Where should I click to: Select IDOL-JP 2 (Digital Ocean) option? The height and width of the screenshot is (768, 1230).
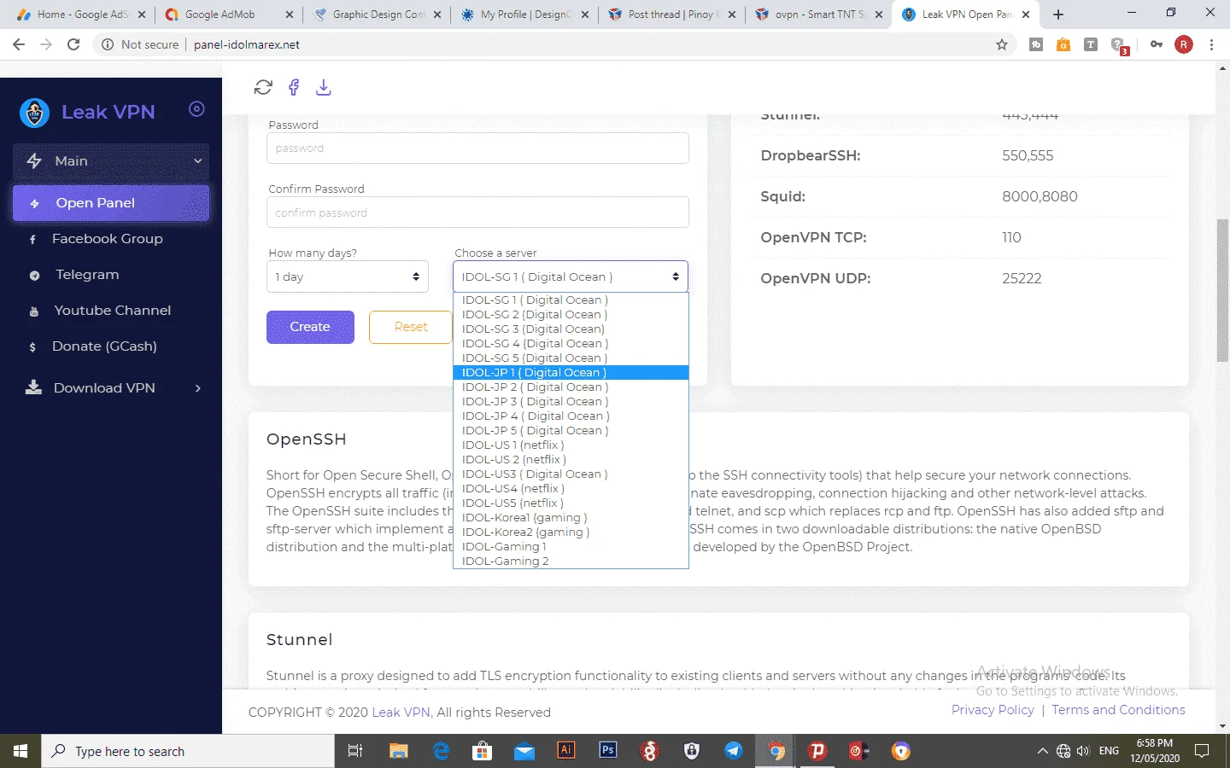pyautogui.click(x=571, y=387)
